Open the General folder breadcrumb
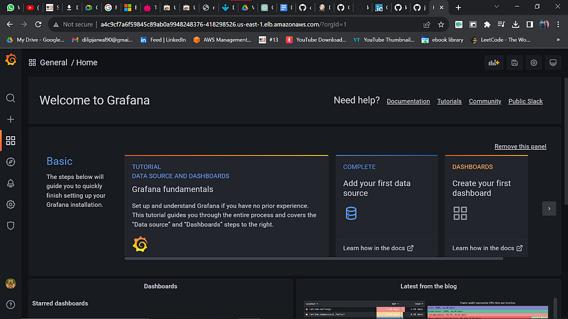Viewport: 568px width, 319px height. (54, 63)
